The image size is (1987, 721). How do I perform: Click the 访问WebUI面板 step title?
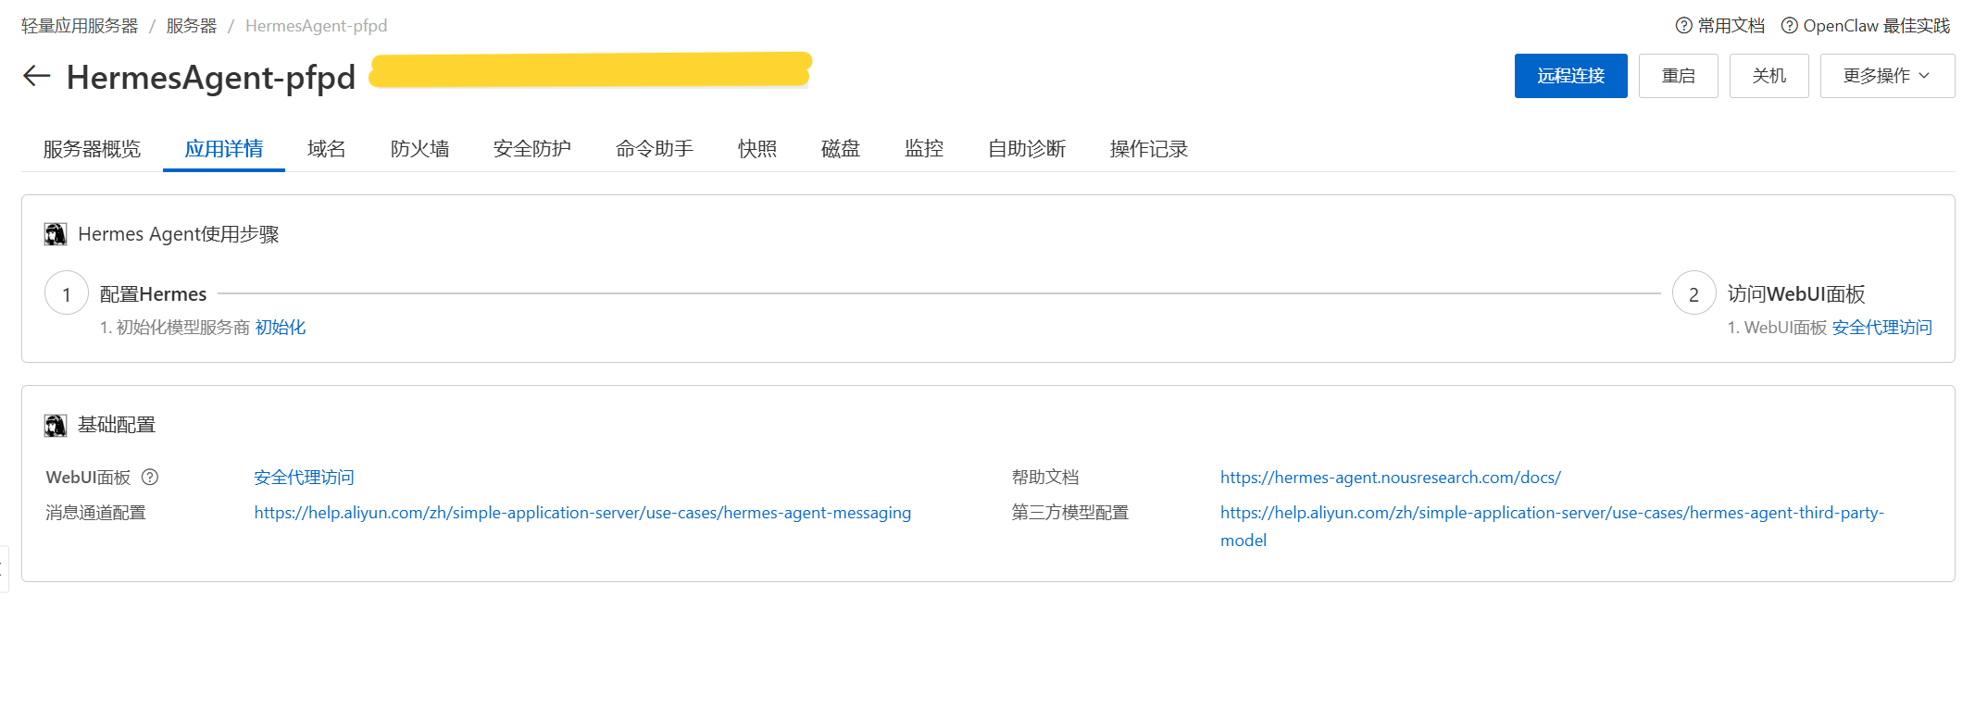tap(1796, 294)
